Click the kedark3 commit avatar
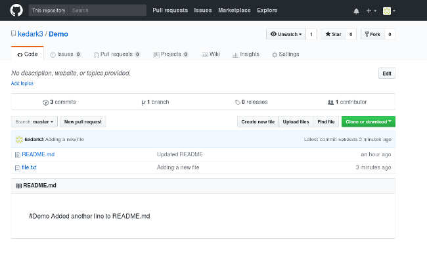The height and width of the screenshot is (254, 427). point(19,140)
